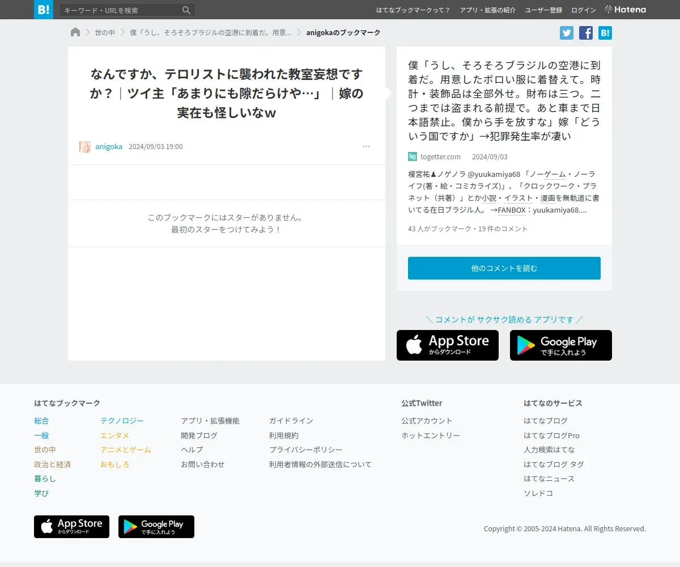Viewport: 680px width, 567px height.
Task: Click the blue B! bookmark share icon
Action: coord(605,33)
